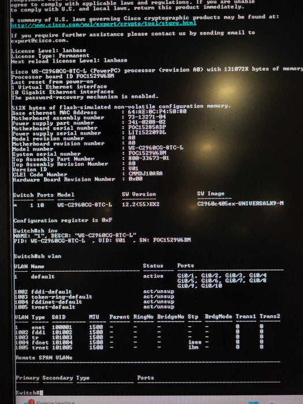The width and height of the screenshot is (303, 404).
Task: Click the SW Image column header
Action: (x=211, y=193)
